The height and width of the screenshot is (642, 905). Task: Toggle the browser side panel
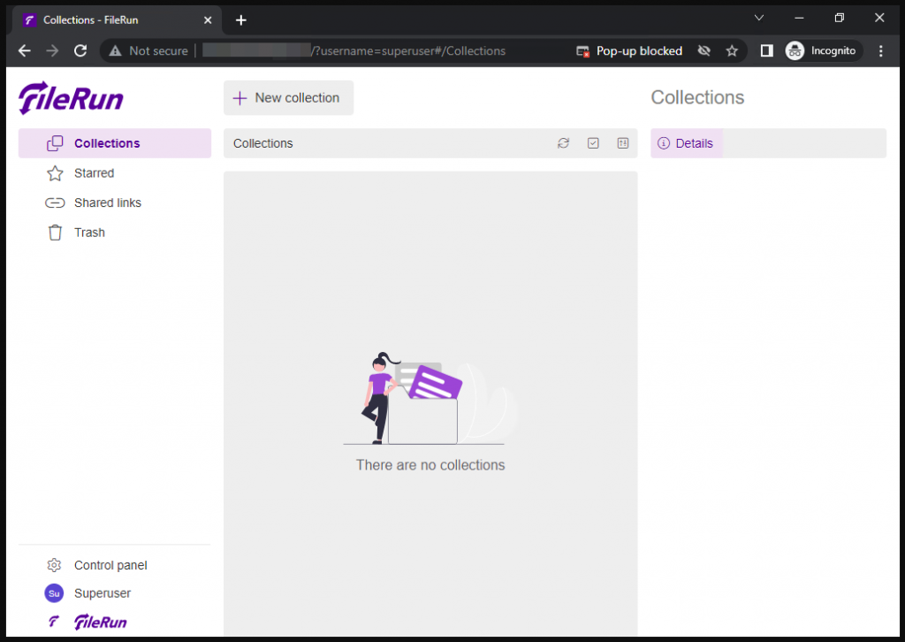point(766,51)
